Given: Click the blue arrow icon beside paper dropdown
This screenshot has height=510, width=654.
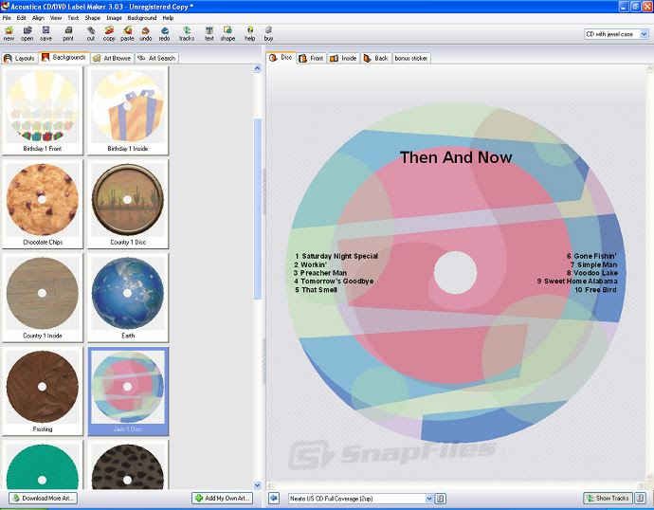Looking at the screenshot, I should 274,498.
